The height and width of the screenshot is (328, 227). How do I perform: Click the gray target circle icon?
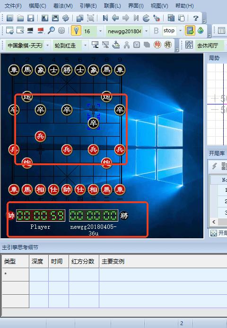(61, 31)
